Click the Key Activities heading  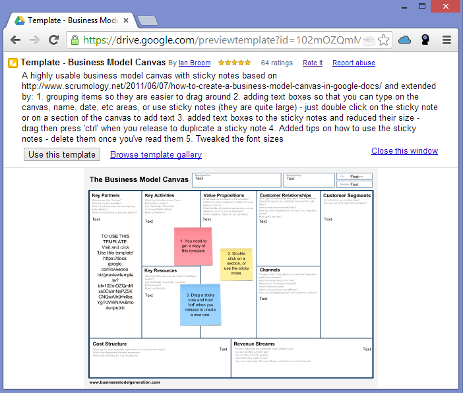point(160,195)
